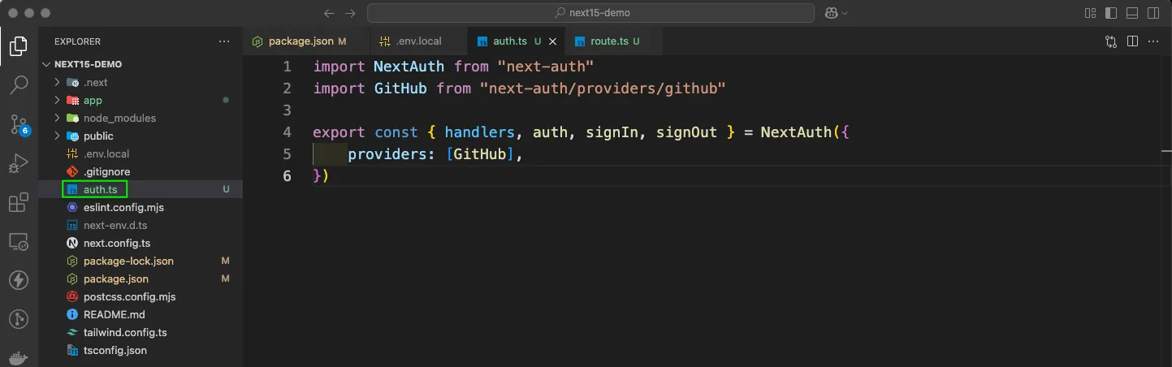Open package.json in the file explorer
The width and height of the screenshot is (1172, 367).
click(141, 278)
